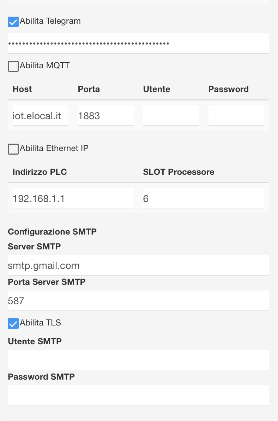Viewport: 278px width, 421px height.
Task: Click the MQTT Porta field showing 1883
Action: click(106, 115)
